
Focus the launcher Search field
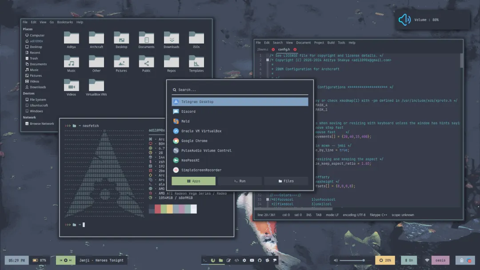240,90
